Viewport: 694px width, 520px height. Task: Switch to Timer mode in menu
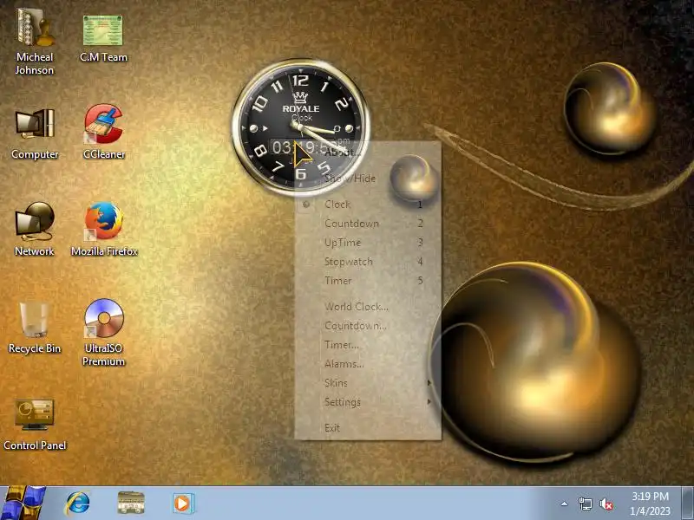(x=367, y=280)
